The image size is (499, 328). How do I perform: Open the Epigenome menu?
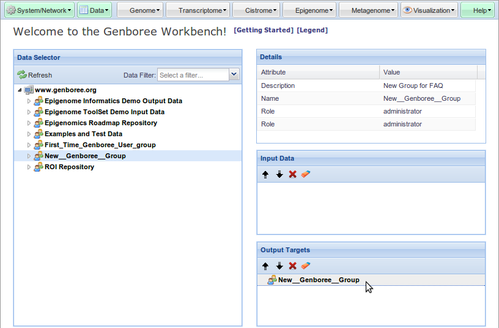pos(314,10)
